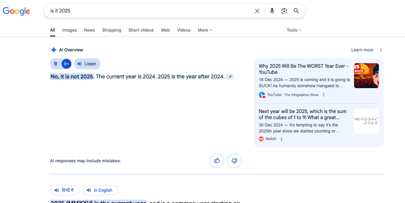Click the magnifying glass search icon
Image resolution: width=405 pixels, height=203 pixels.
(296, 11)
